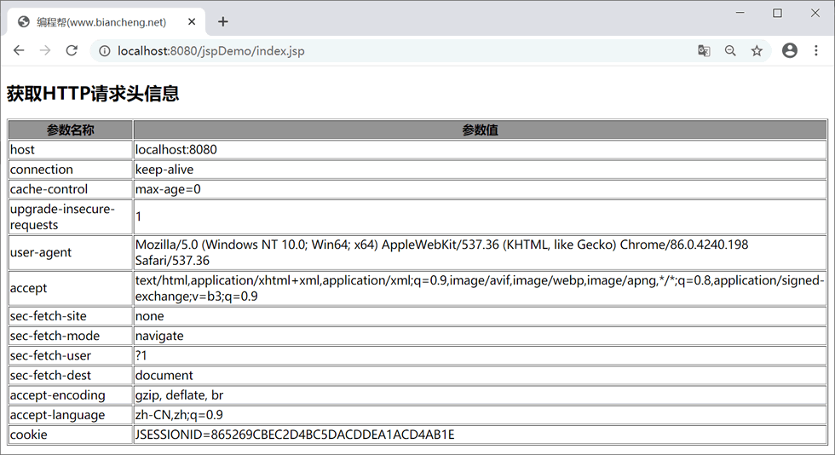Click the 参数名称 column header

71,130
